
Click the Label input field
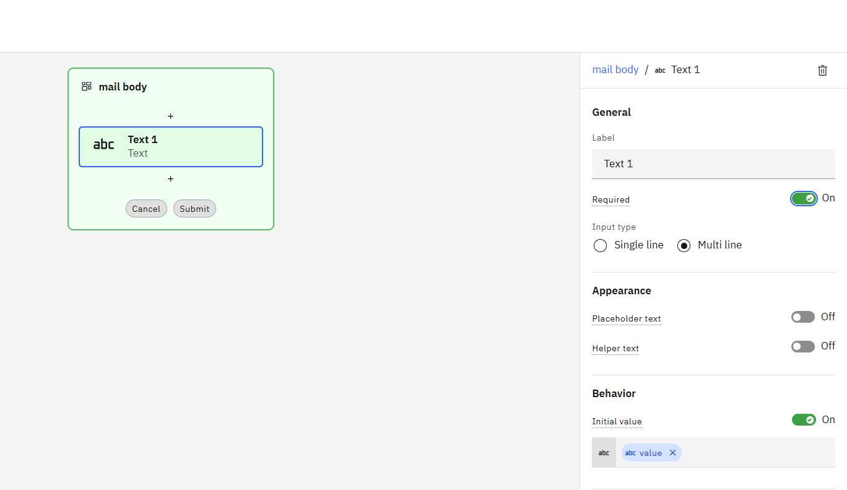[713, 164]
